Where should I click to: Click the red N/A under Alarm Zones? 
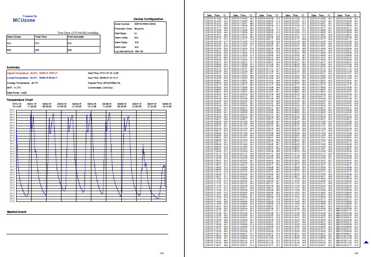[x=9, y=43]
